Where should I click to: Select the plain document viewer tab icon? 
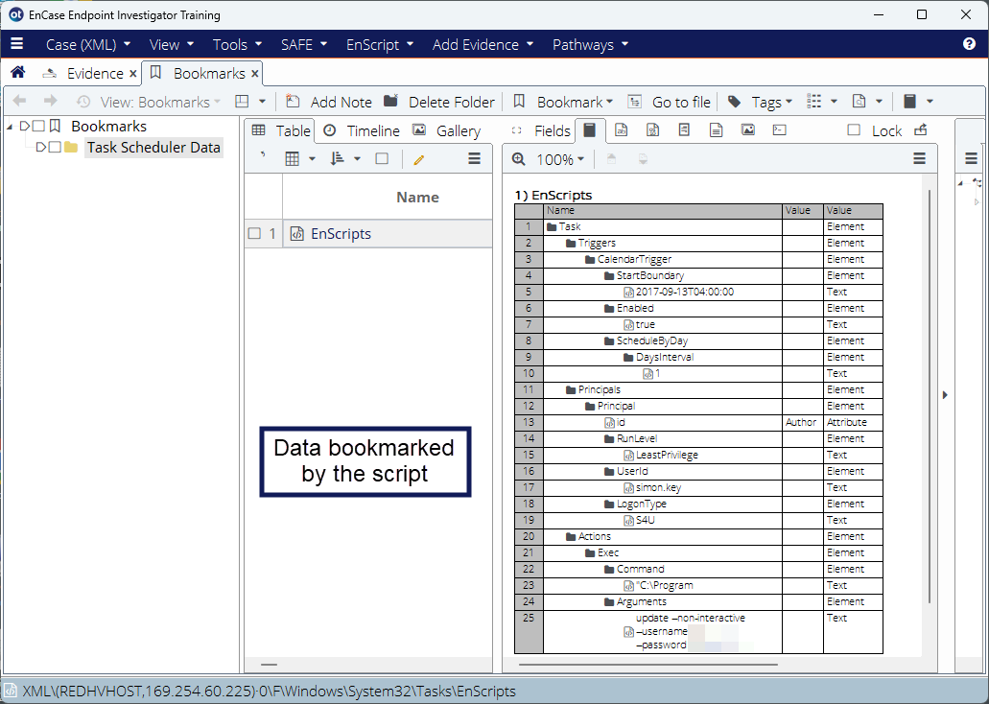tap(716, 129)
